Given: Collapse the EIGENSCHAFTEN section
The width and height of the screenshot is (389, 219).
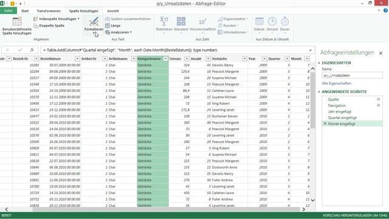Looking at the screenshot, I should coord(319,63).
